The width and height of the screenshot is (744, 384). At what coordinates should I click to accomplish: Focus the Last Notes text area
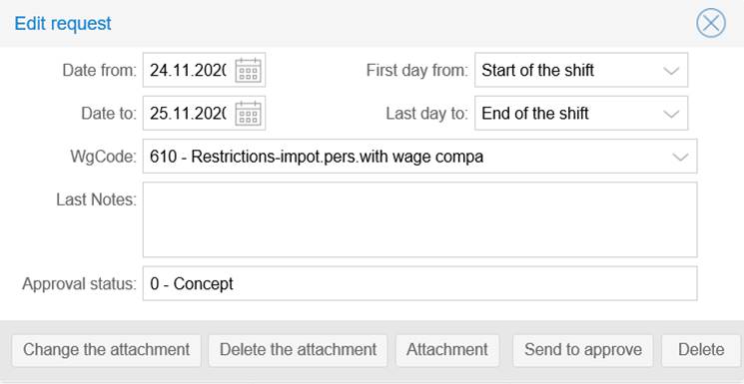[x=419, y=219]
